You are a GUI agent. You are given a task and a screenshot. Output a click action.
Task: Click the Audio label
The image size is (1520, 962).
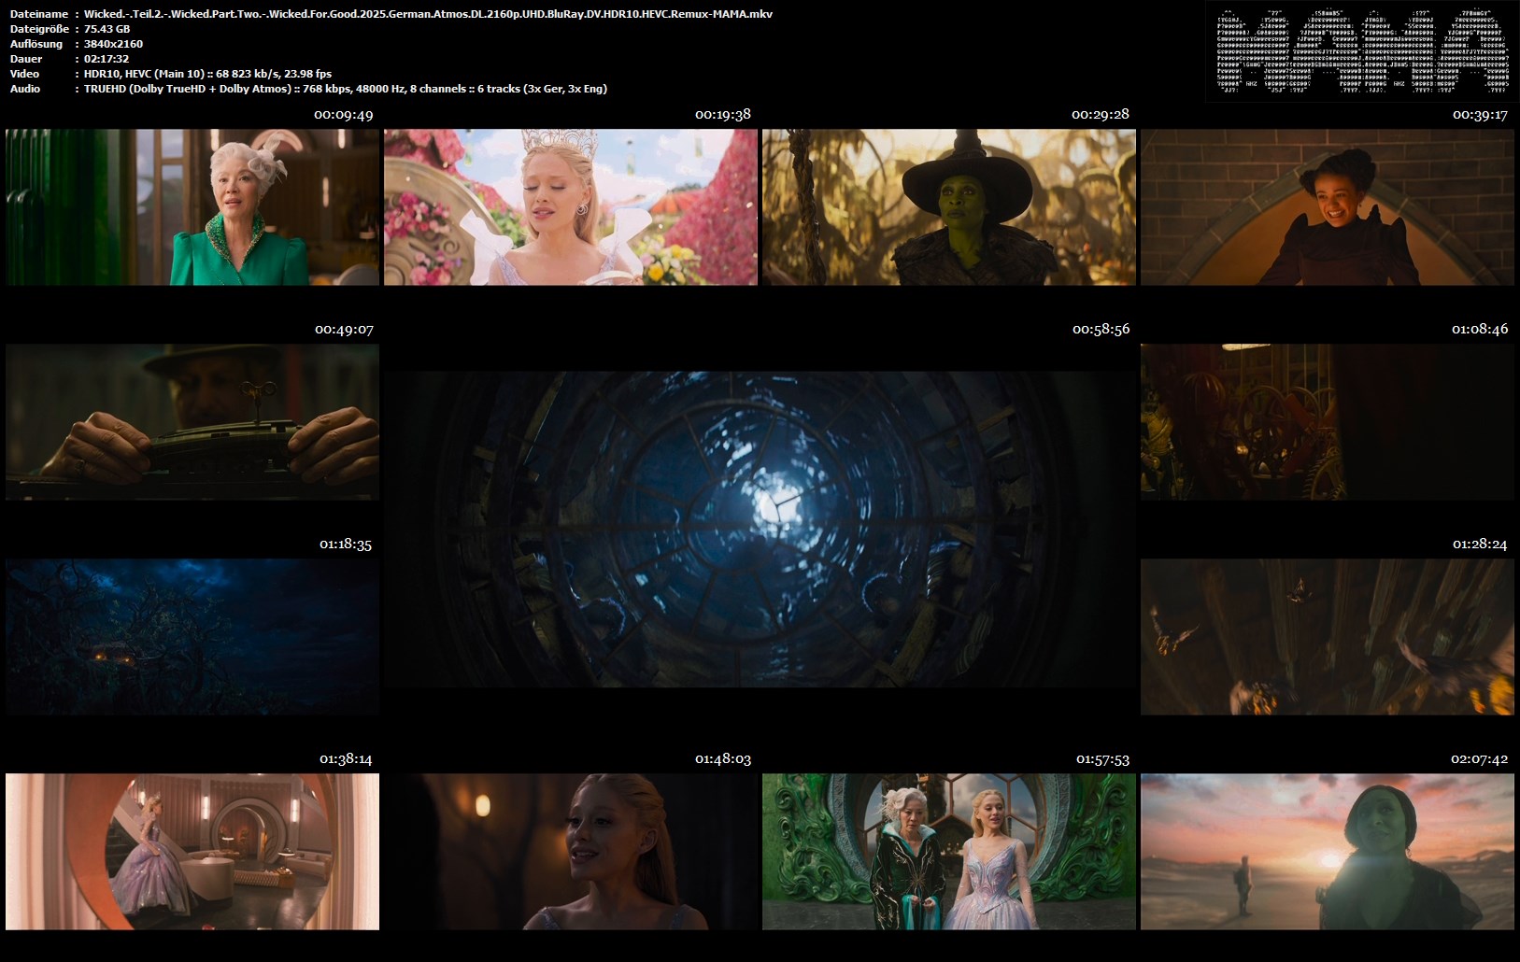tap(25, 89)
